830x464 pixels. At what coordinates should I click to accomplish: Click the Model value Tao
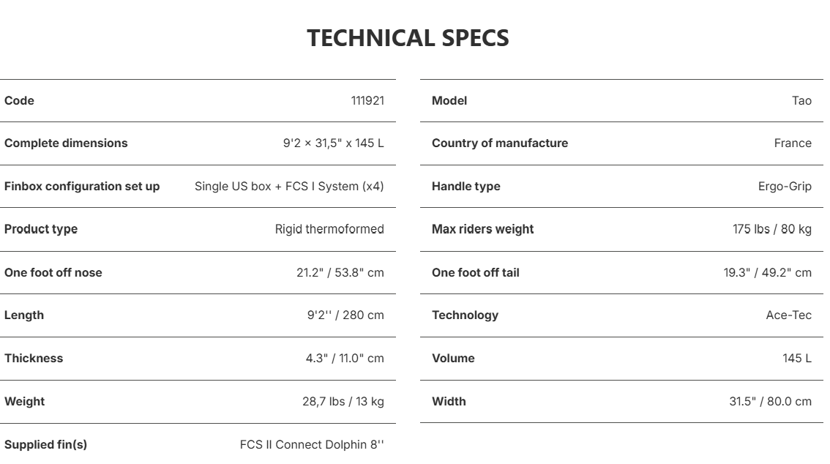pyautogui.click(x=801, y=100)
